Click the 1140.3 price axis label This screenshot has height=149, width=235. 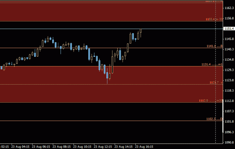coord(229,49)
